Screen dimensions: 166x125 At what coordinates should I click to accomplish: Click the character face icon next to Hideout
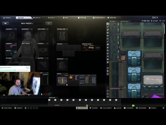pos(25,108)
